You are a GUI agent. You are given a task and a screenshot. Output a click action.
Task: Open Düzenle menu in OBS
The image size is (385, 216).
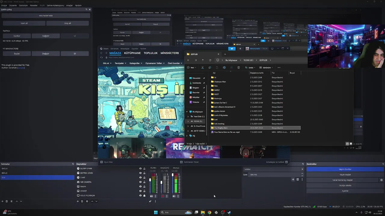click(13, 5)
